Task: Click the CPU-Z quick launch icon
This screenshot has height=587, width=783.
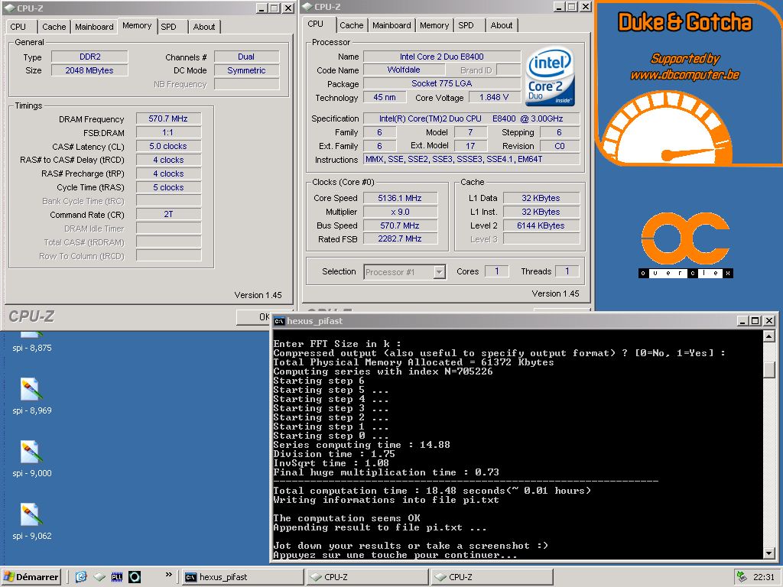Action: [x=99, y=577]
